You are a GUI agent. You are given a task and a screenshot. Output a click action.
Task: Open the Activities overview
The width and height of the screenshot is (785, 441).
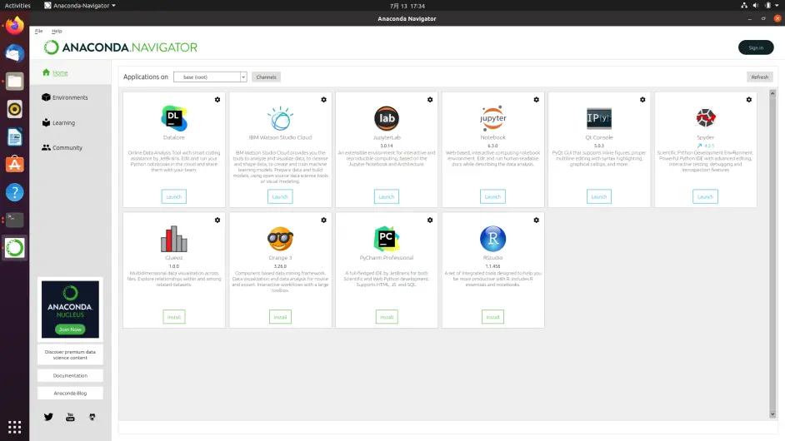(17, 6)
